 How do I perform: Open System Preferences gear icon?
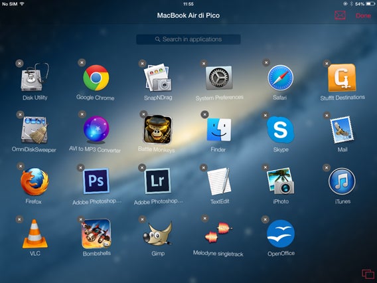219,78
